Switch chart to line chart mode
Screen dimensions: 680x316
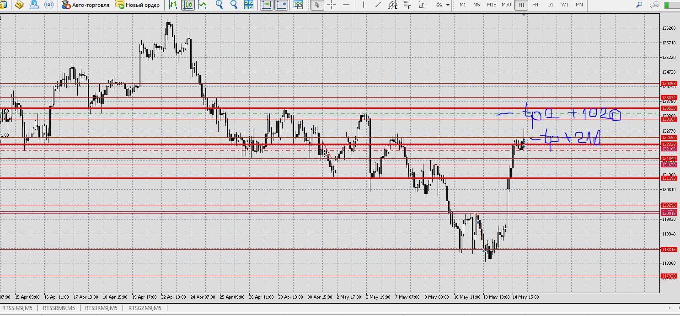pyautogui.click(x=202, y=5)
